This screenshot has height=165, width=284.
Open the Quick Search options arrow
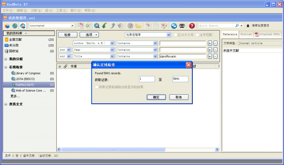click(x=241, y=26)
